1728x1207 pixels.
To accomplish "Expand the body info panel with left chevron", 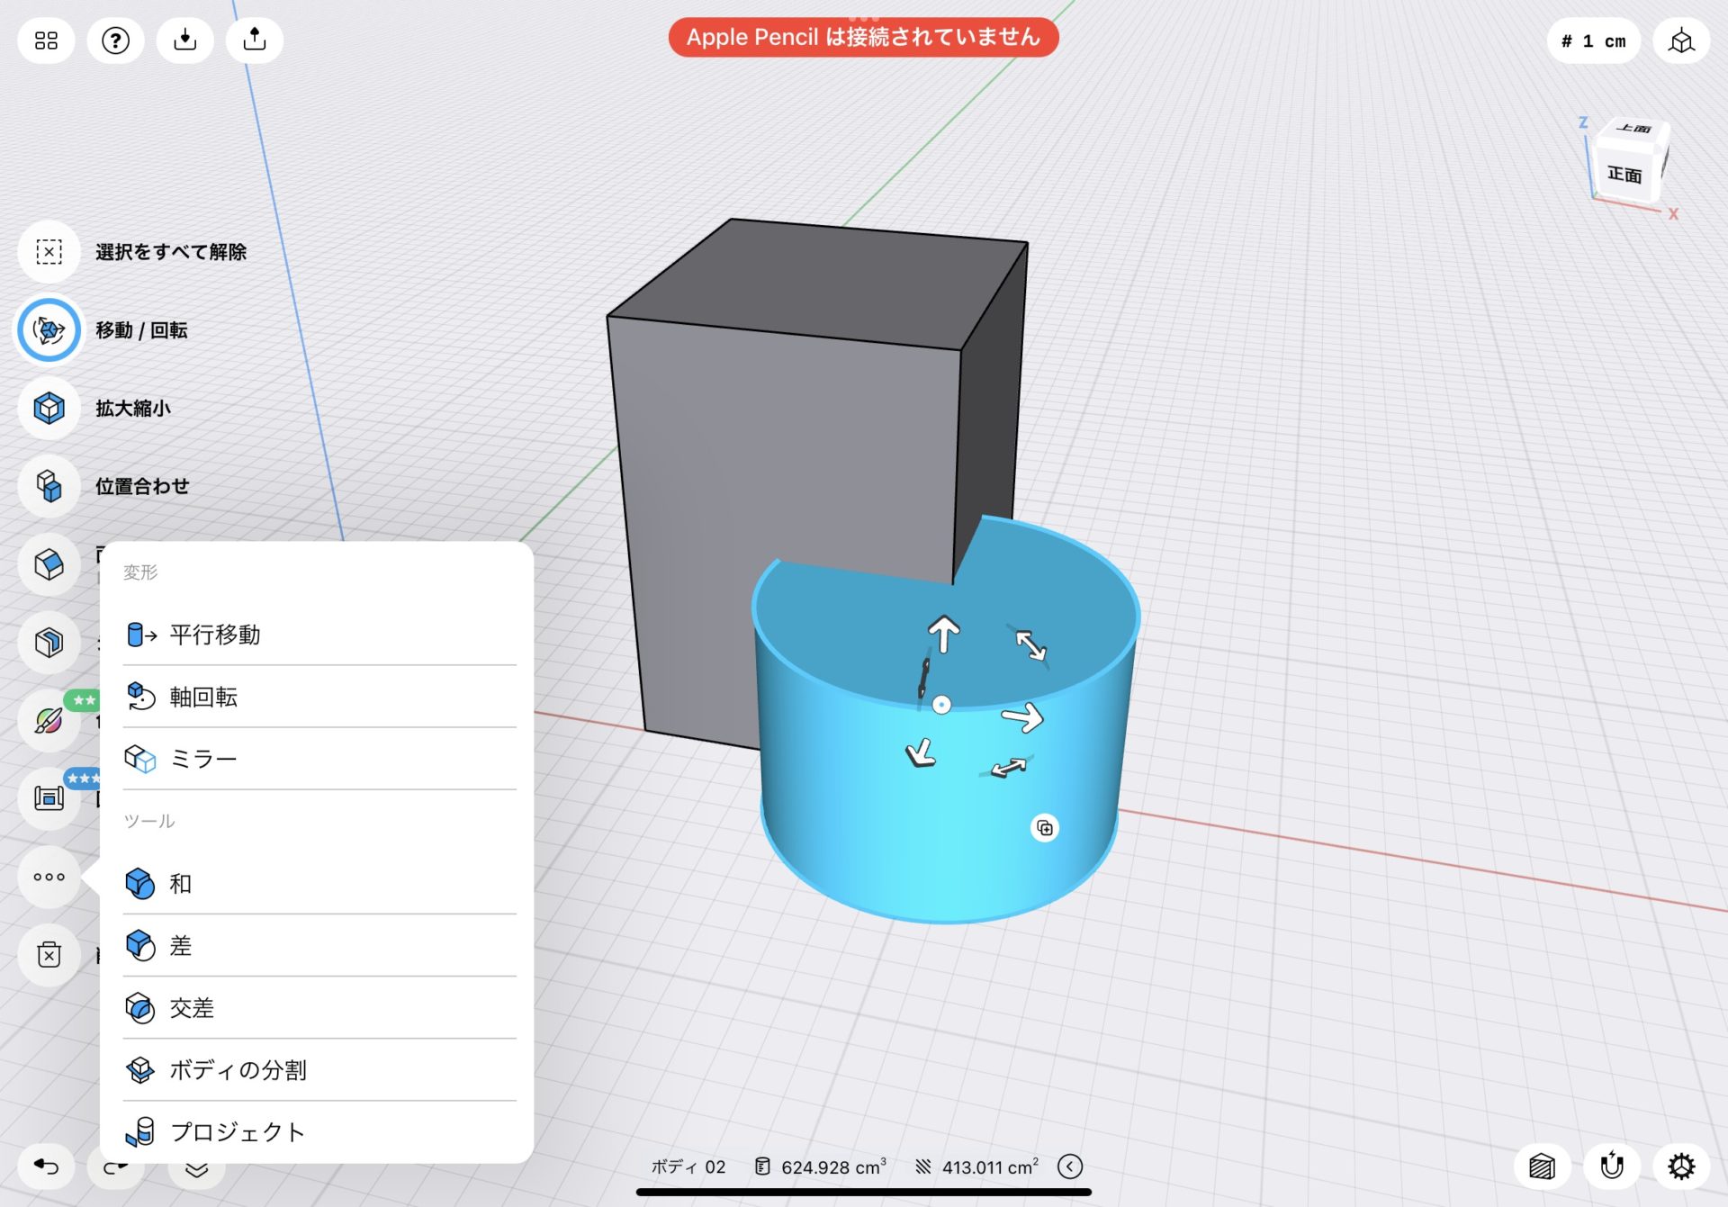I will 1070,1166.
